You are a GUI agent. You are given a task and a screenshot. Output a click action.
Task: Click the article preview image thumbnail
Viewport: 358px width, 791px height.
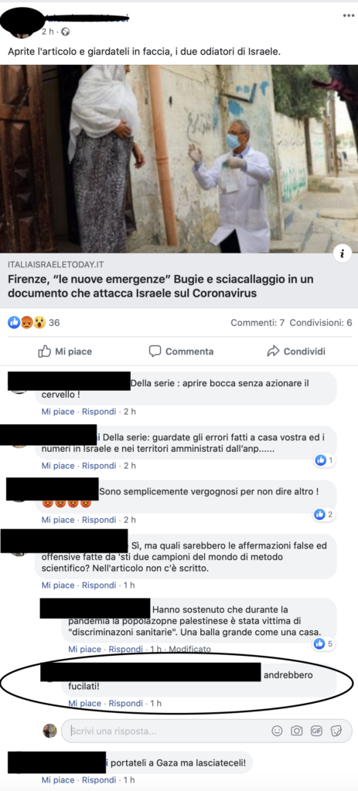pyautogui.click(x=179, y=159)
